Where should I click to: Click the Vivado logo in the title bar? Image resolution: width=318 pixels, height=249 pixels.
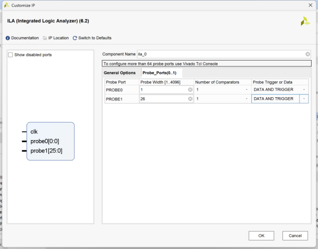[7, 5]
